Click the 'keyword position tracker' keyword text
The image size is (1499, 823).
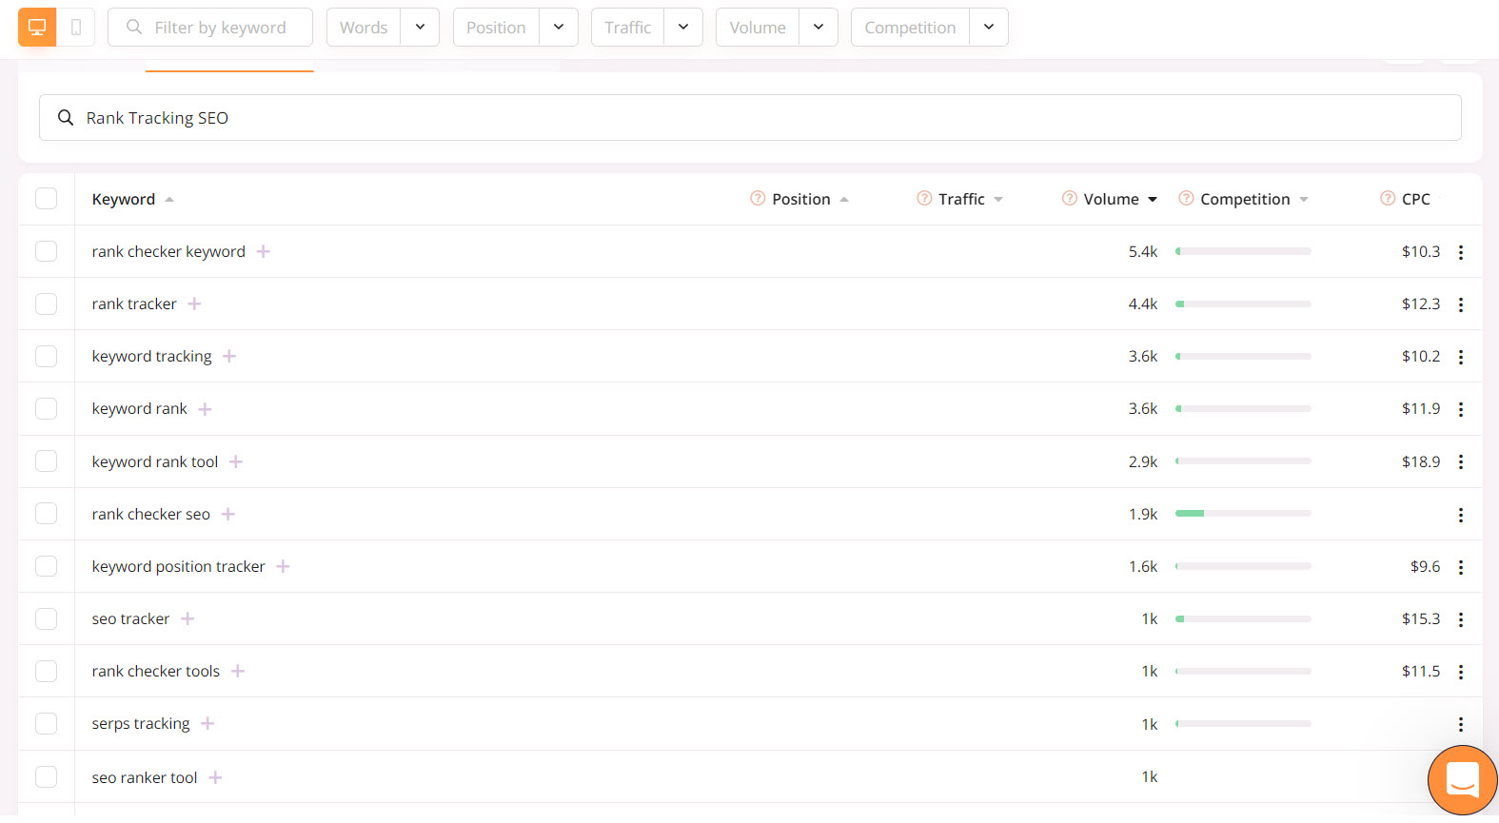point(179,566)
